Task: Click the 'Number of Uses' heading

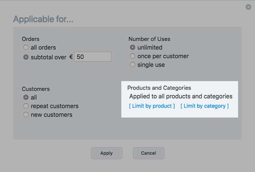Action: tap(149, 39)
